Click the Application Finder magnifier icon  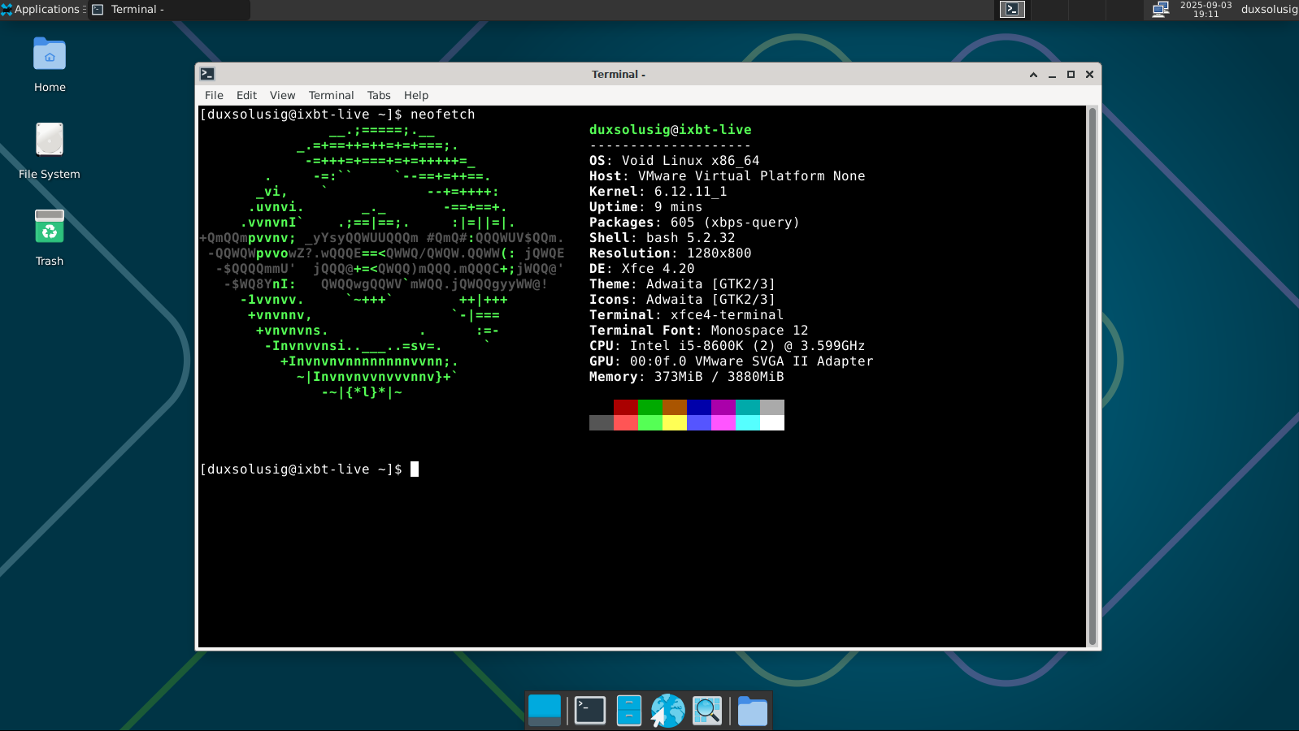coord(706,711)
